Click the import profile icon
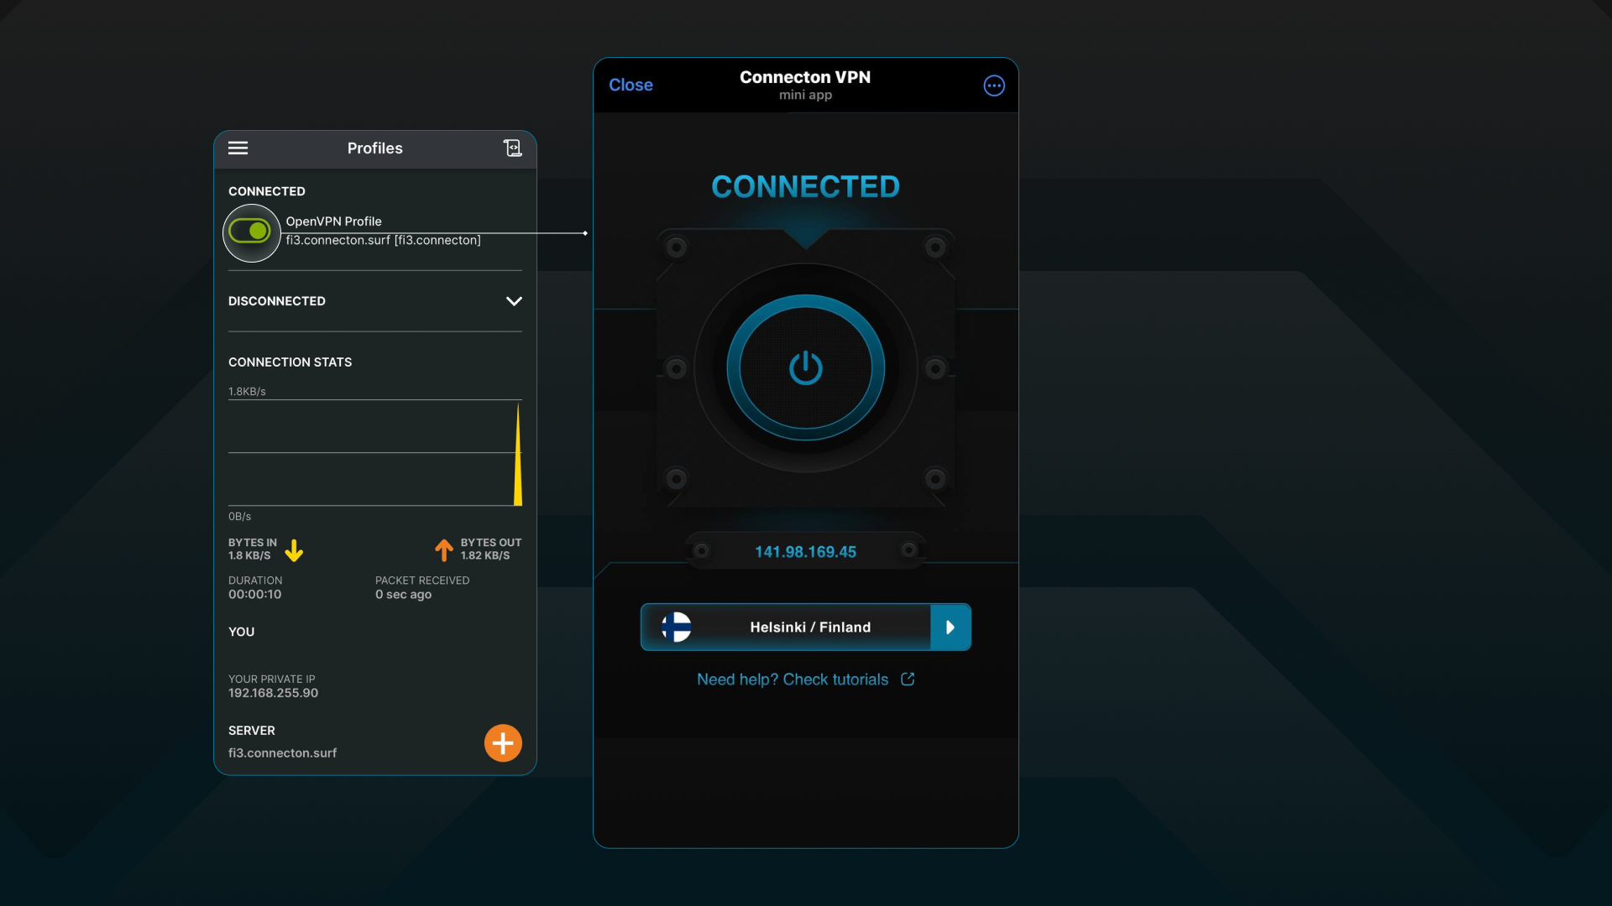1612x906 pixels. point(512,148)
